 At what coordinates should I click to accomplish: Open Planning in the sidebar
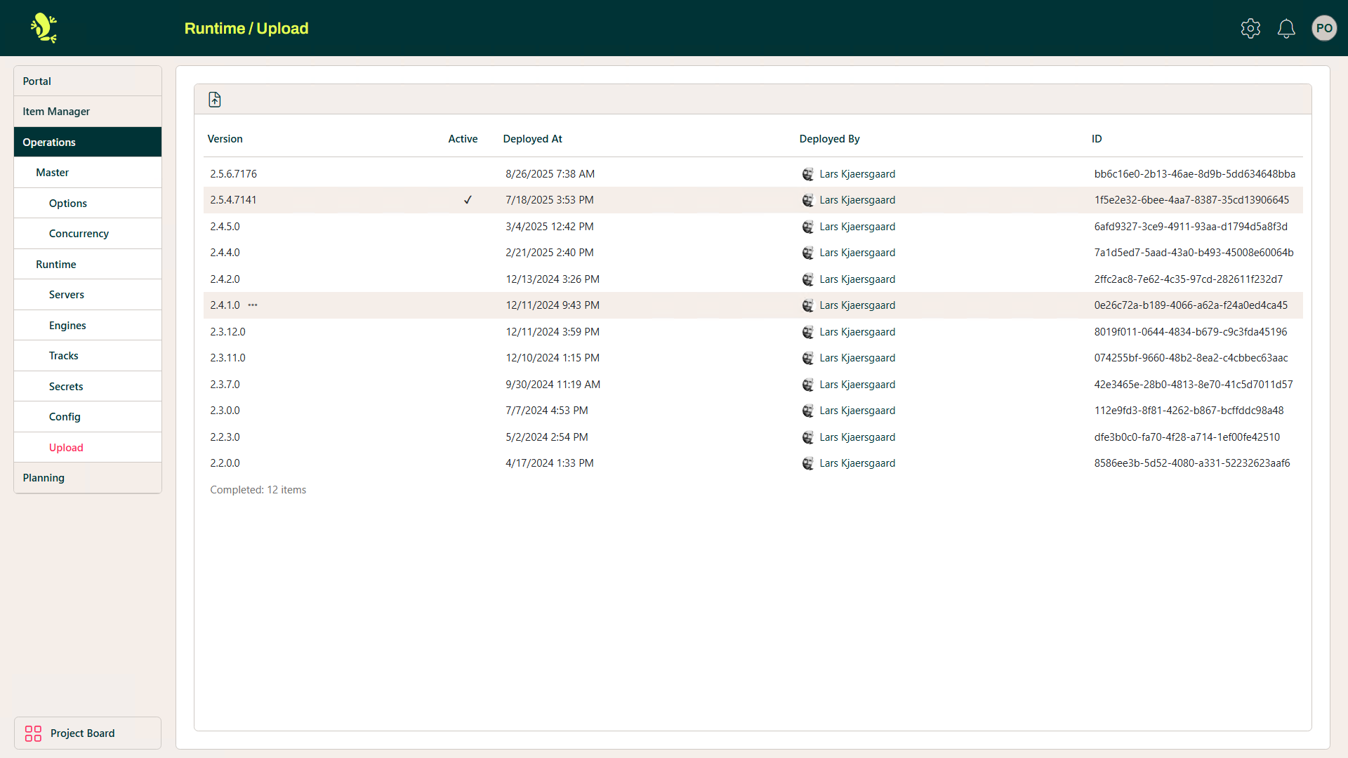[x=88, y=478]
